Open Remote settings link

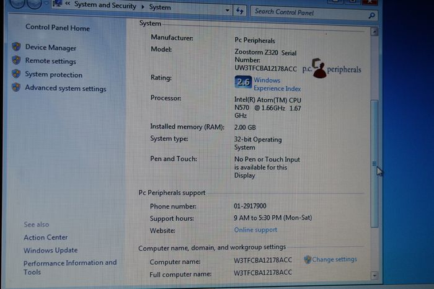point(50,61)
